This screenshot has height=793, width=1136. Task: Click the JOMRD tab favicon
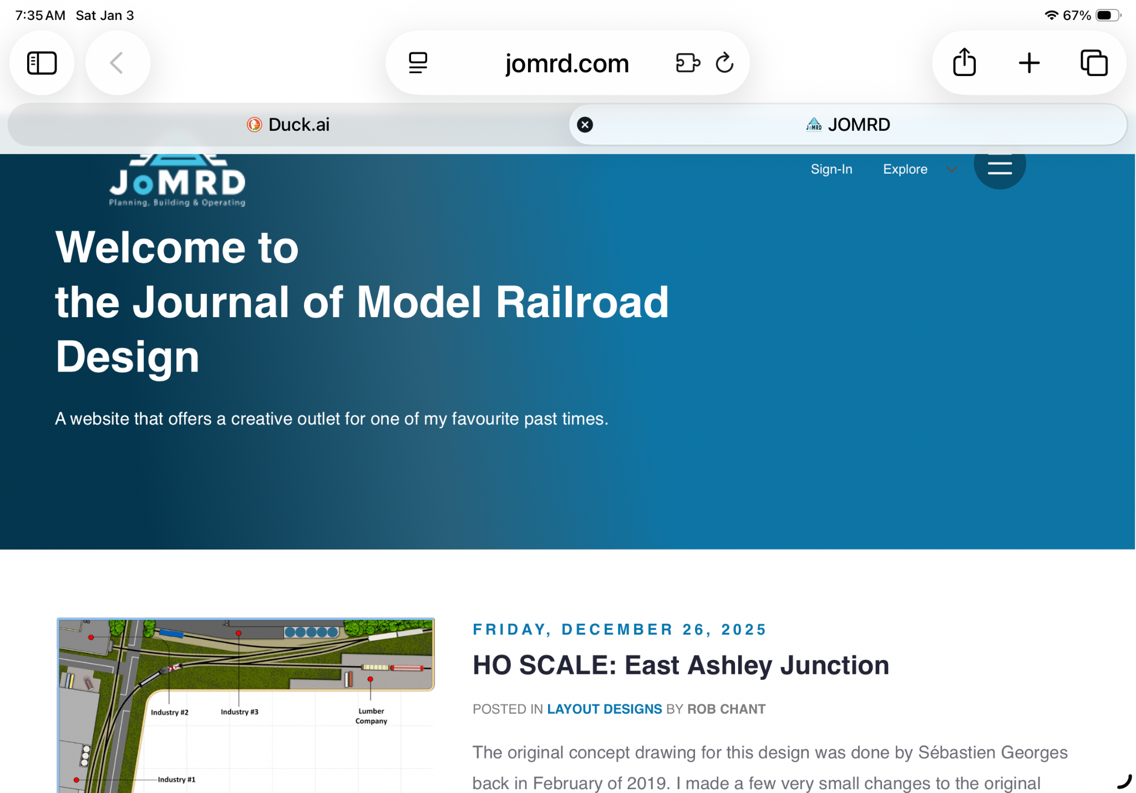click(x=814, y=125)
